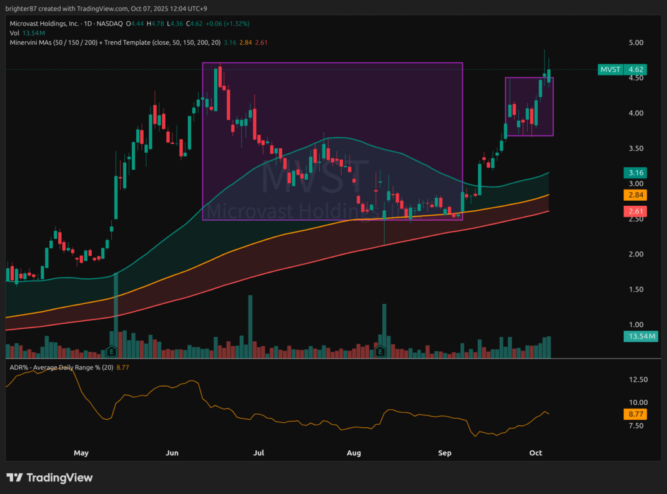Select the small purple rectangle near recent candles
The image size is (667, 494).
pos(529,106)
